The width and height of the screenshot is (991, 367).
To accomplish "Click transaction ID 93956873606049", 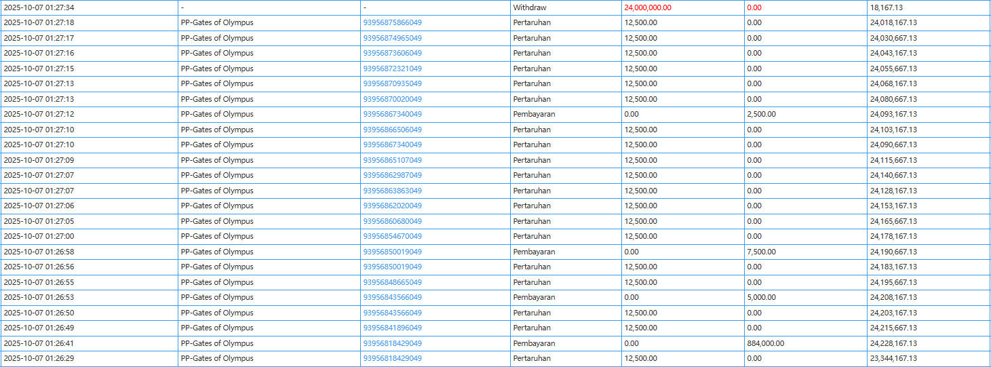I will tap(392, 53).
